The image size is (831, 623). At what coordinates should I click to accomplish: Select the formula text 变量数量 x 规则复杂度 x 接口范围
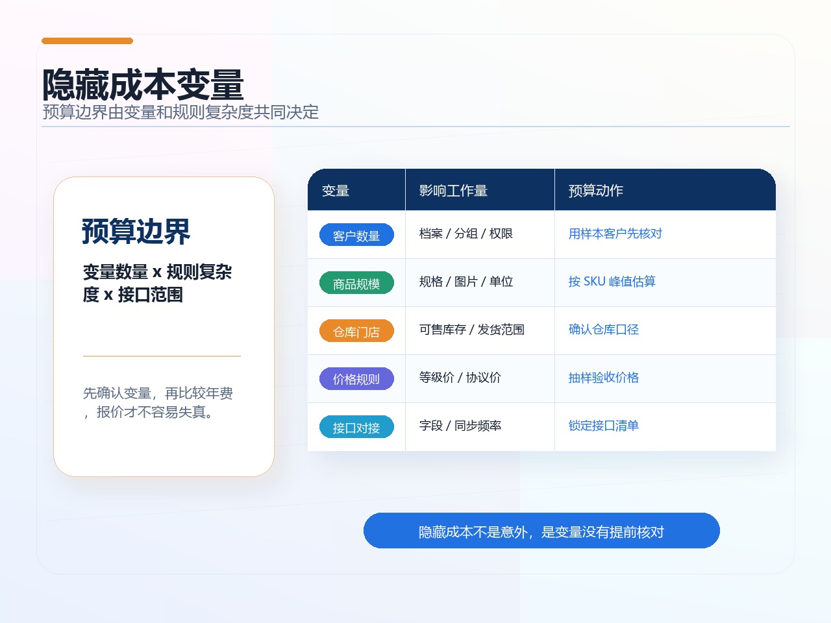click(x=157, y=283)
